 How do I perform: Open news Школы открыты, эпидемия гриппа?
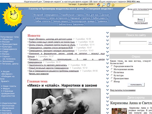[x=52, y=45]
